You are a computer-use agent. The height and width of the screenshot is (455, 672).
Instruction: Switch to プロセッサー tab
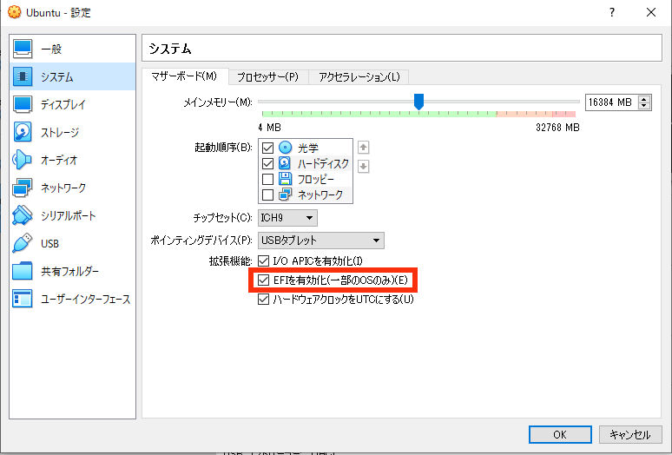tap(268, 77)
